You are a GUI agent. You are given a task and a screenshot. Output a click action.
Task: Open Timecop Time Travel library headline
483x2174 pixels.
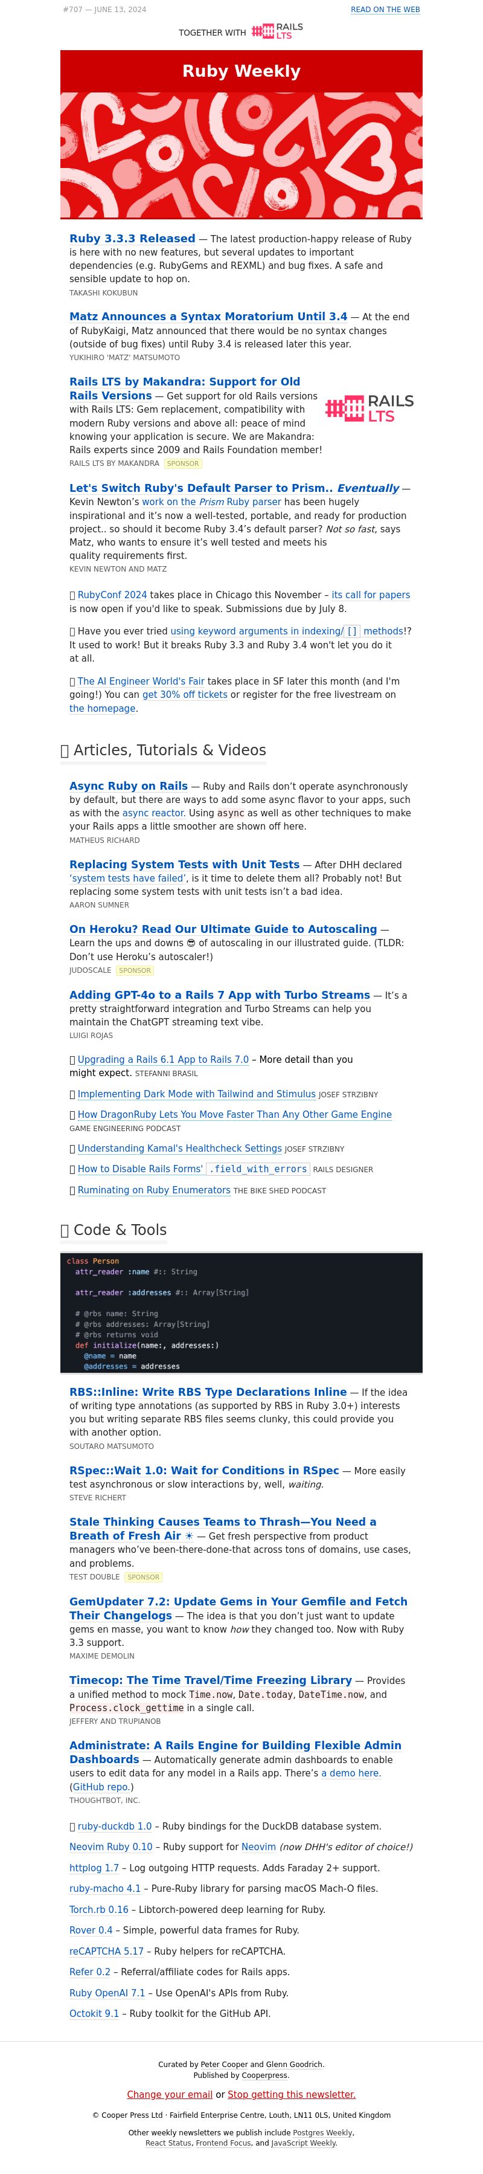(211, 1680)
